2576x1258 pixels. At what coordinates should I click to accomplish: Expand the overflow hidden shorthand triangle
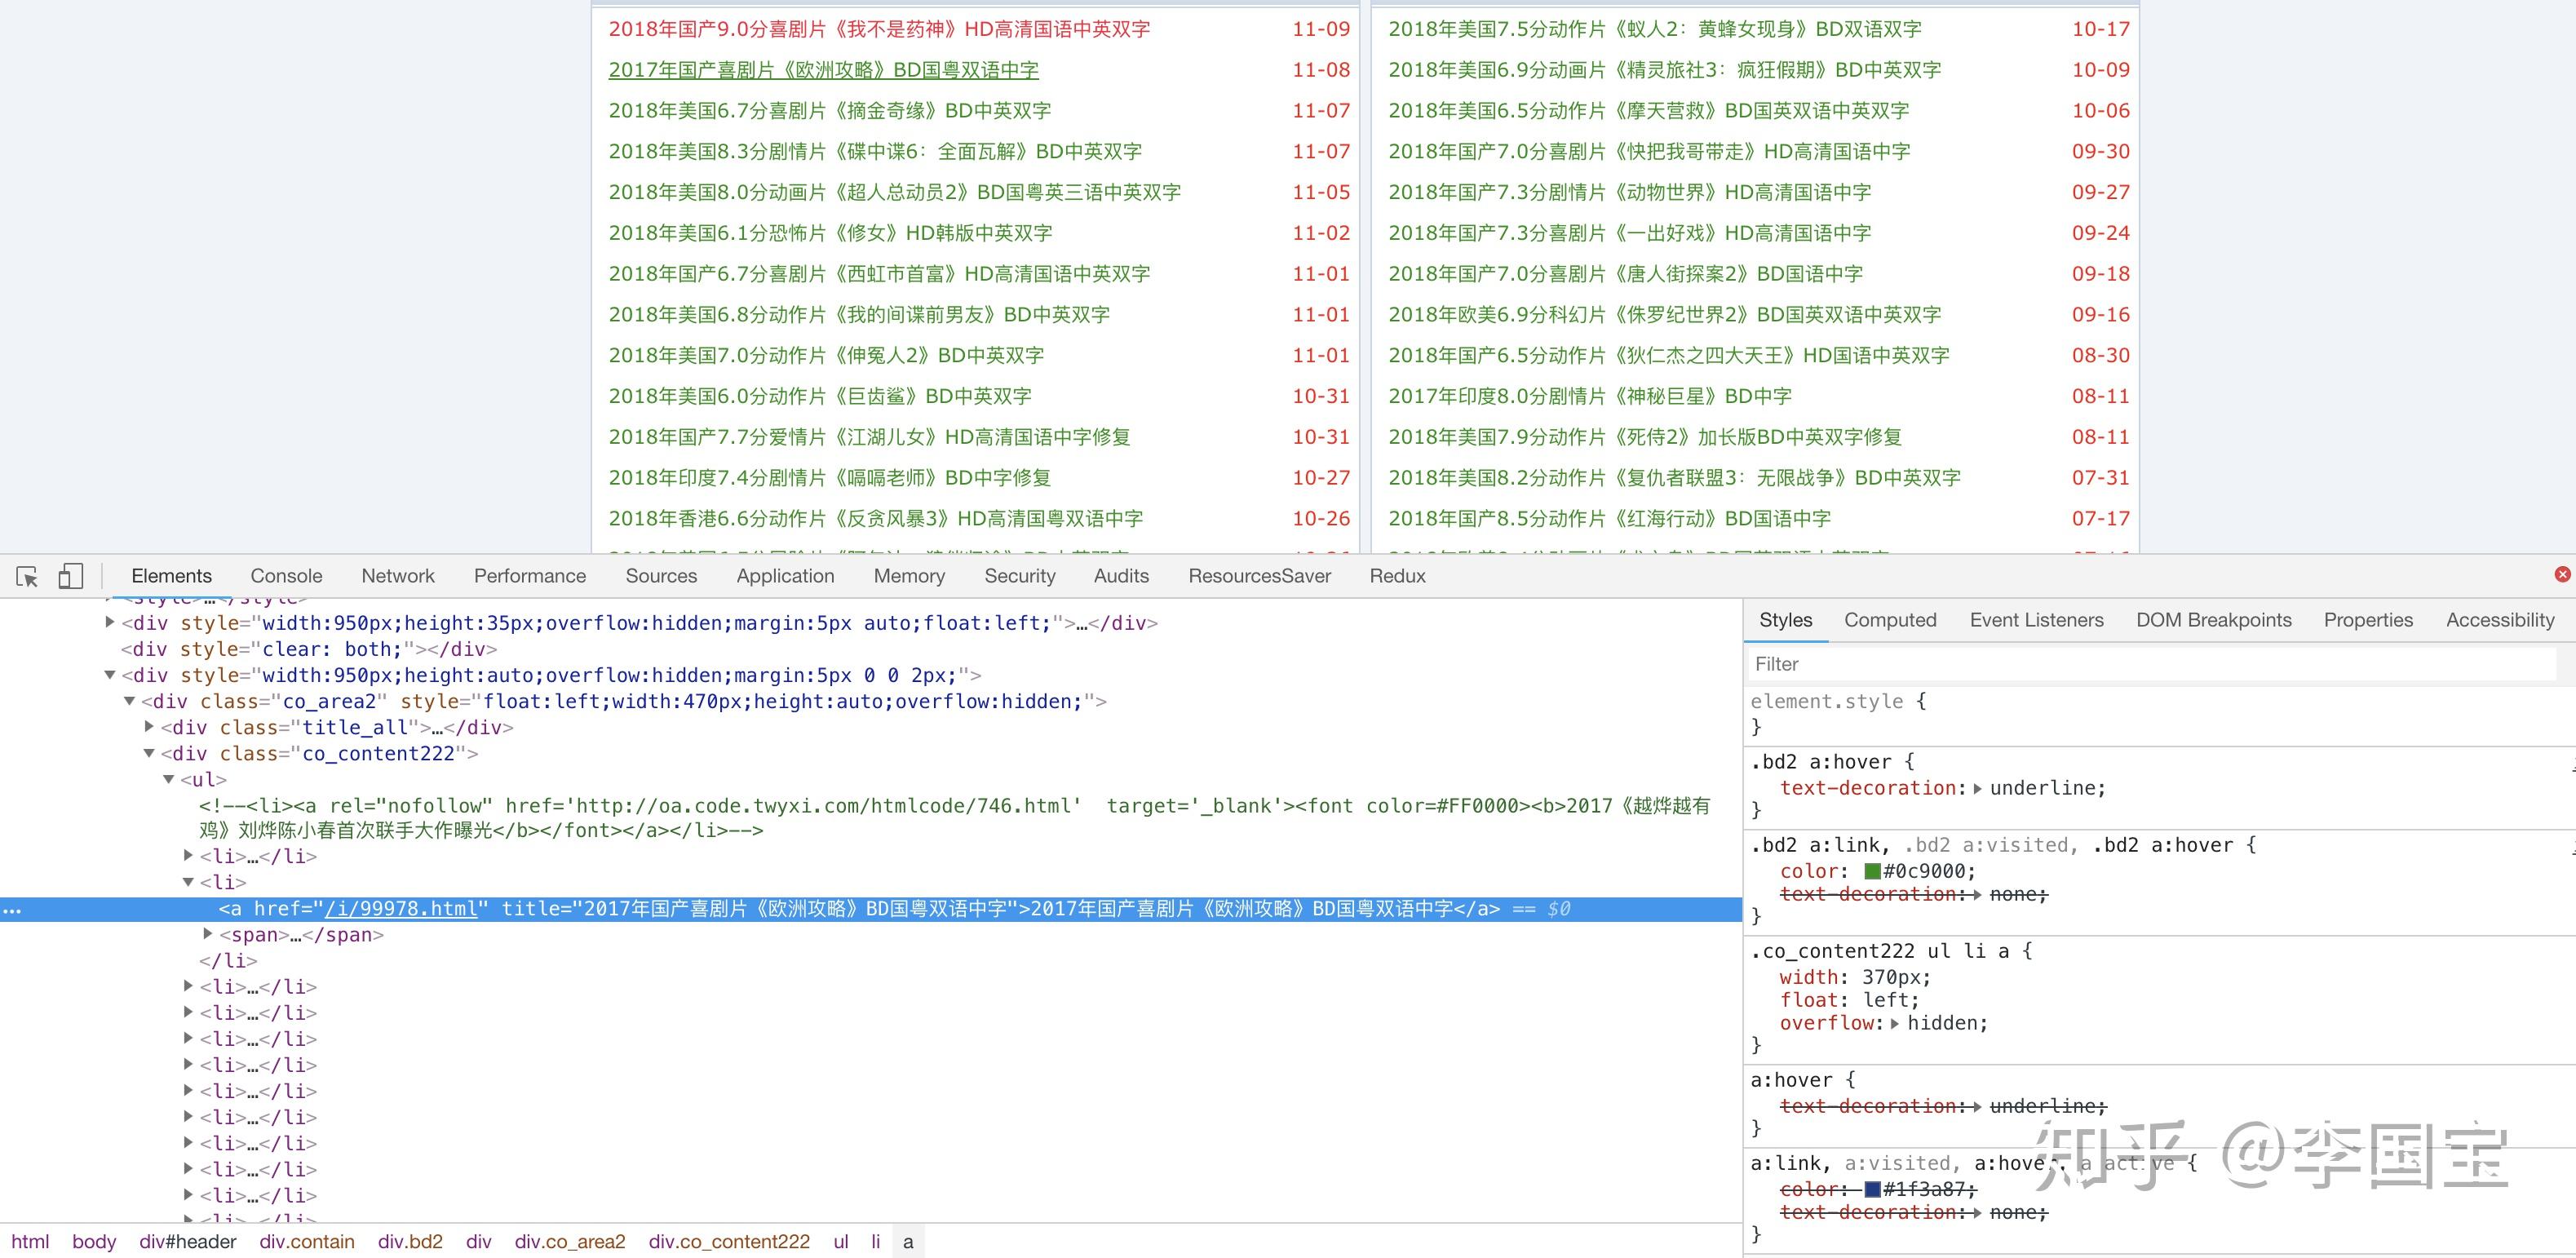(x=1894, y=1023)
